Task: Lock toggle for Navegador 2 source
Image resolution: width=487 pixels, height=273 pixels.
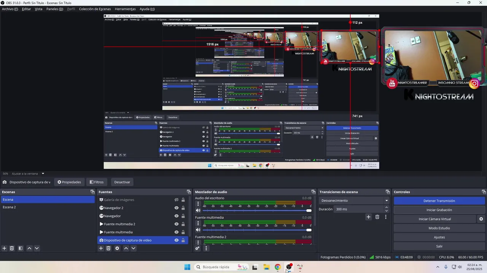Action: pos(183,208)
